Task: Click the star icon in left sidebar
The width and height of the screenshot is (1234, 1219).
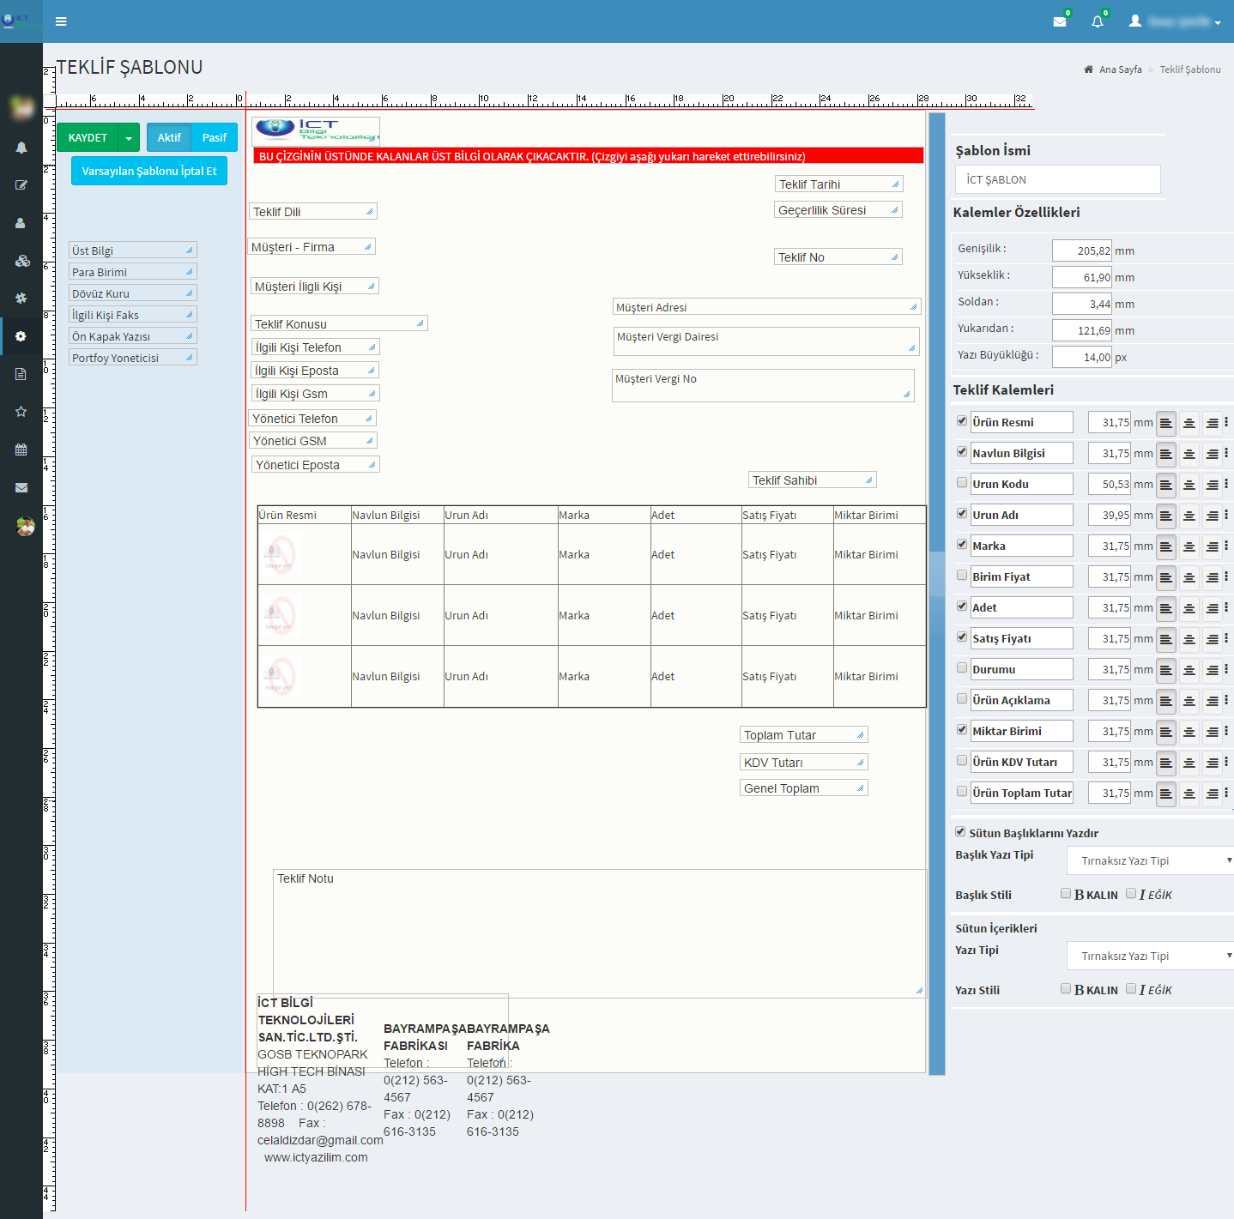Action: [x=21, y=412]
